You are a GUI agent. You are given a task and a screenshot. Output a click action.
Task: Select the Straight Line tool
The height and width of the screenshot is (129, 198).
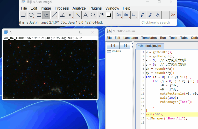coord(54,15)
